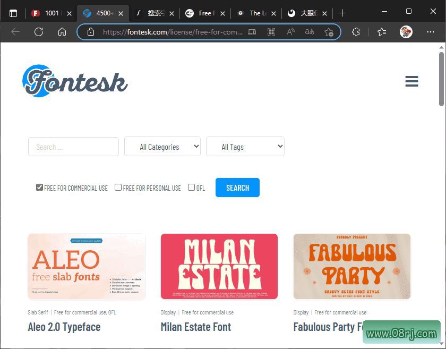Open Settings and more ellipsis menu
This screenshot has width=446, height=349.
tap(431, 32)
